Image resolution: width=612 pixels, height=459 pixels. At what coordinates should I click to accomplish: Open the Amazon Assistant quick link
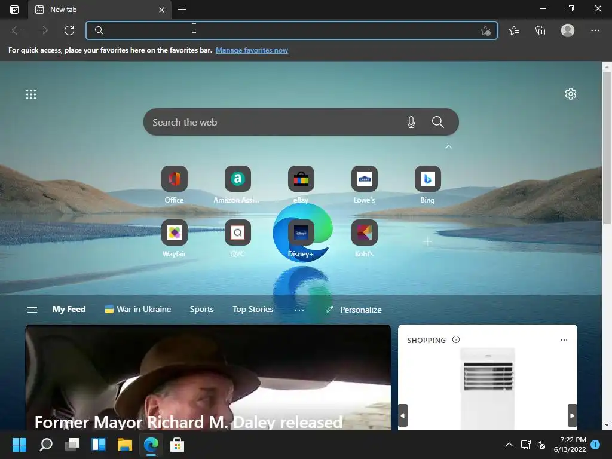(x=238, y=179)
